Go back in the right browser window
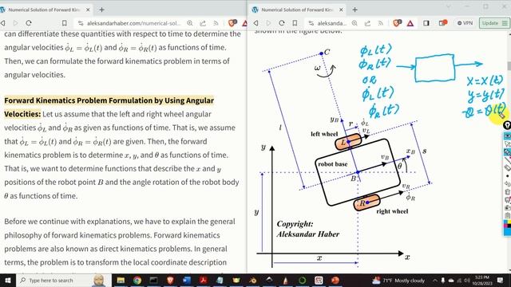This screenshot has height=287, width=511. point(256,23)
